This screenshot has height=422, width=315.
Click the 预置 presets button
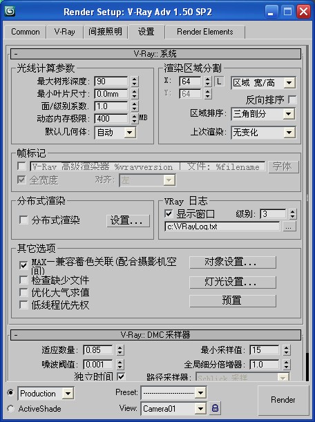coord(233,300)
